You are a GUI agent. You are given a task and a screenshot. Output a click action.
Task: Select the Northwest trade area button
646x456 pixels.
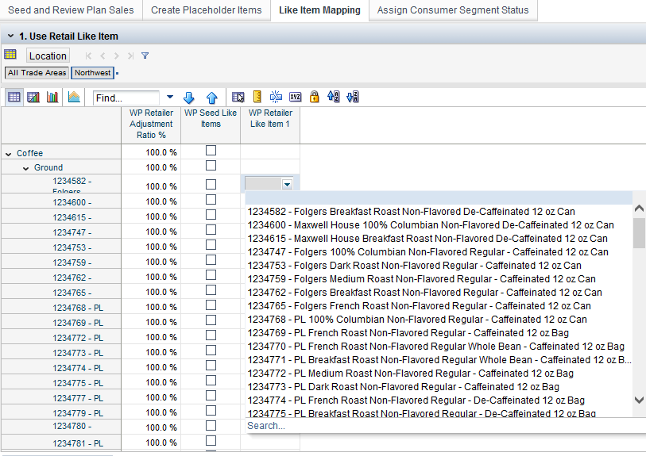point(92,73)
